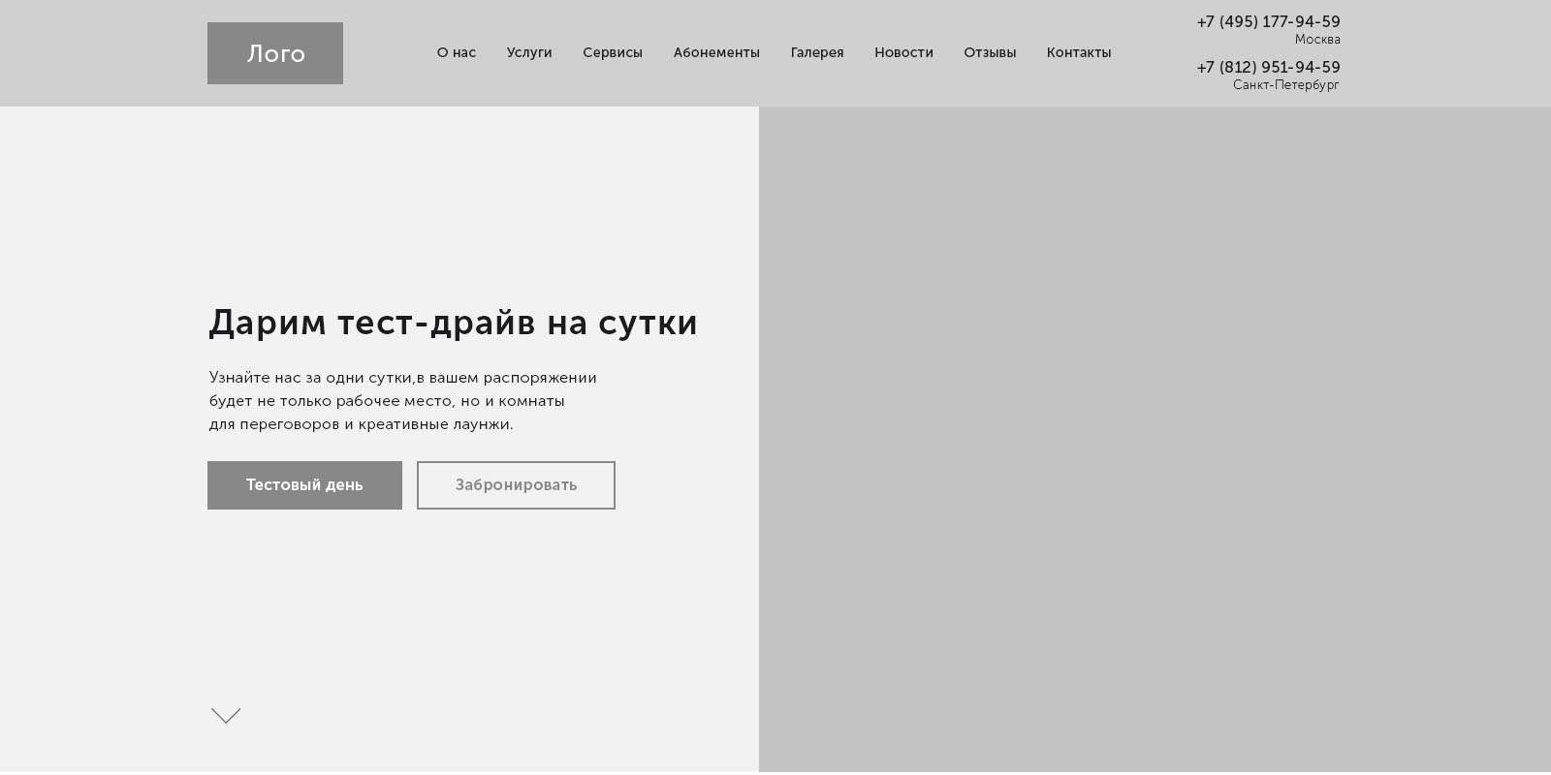1551x775 pixels.
Task: Navigate to Новости
Action: [903, 53]
